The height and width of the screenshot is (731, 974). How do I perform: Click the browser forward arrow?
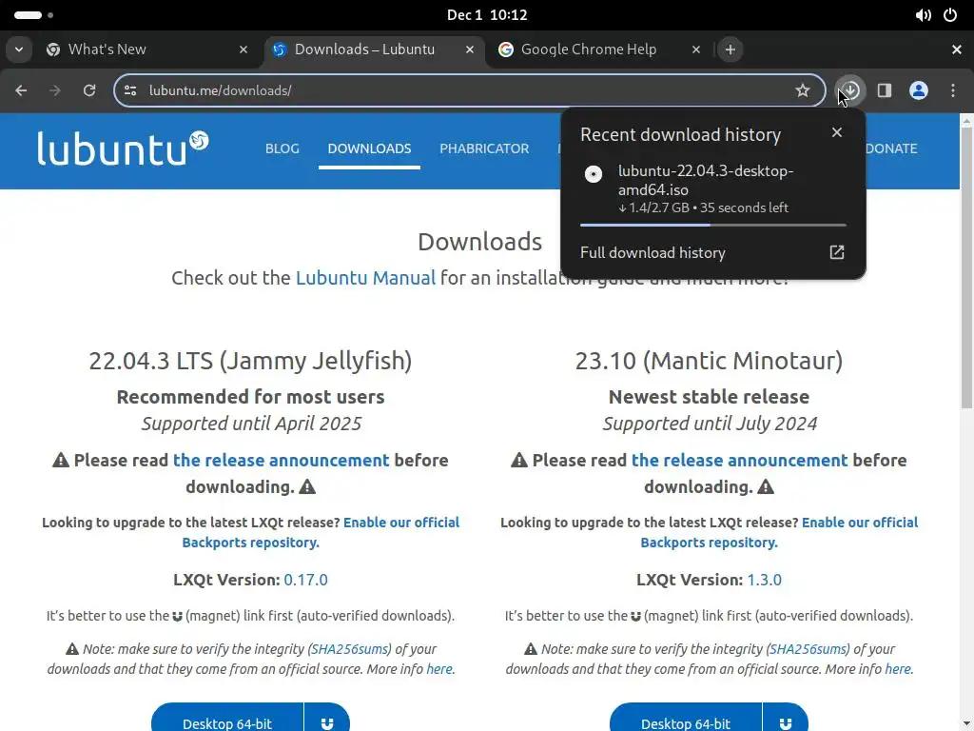point(55,90)
